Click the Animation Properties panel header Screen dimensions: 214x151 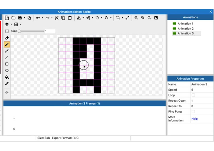[190, 79]
